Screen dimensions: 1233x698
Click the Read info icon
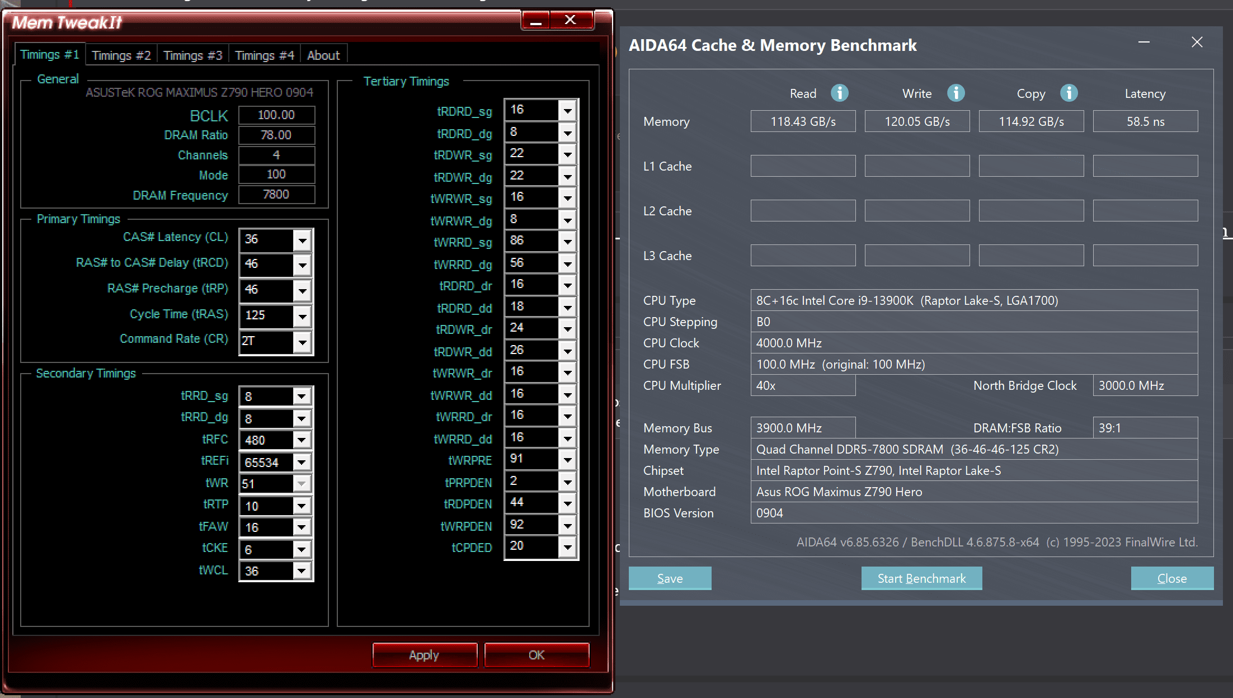[839, 93]
